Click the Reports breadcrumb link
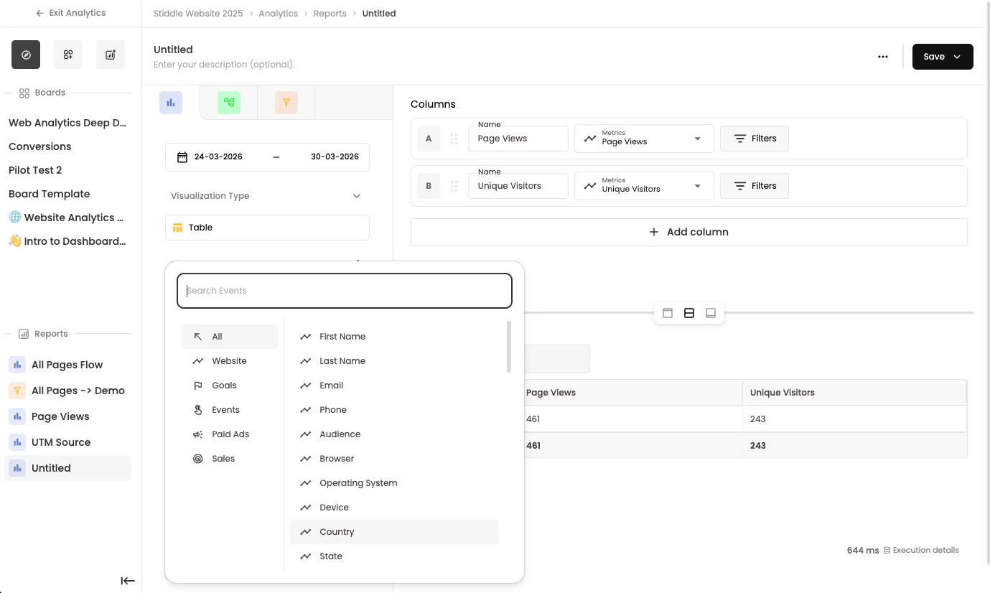990x593 pixels. 330,14
